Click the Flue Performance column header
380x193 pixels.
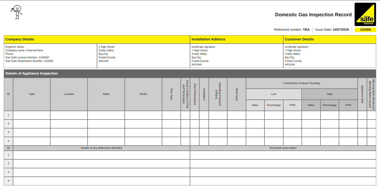tap(195, 94)
